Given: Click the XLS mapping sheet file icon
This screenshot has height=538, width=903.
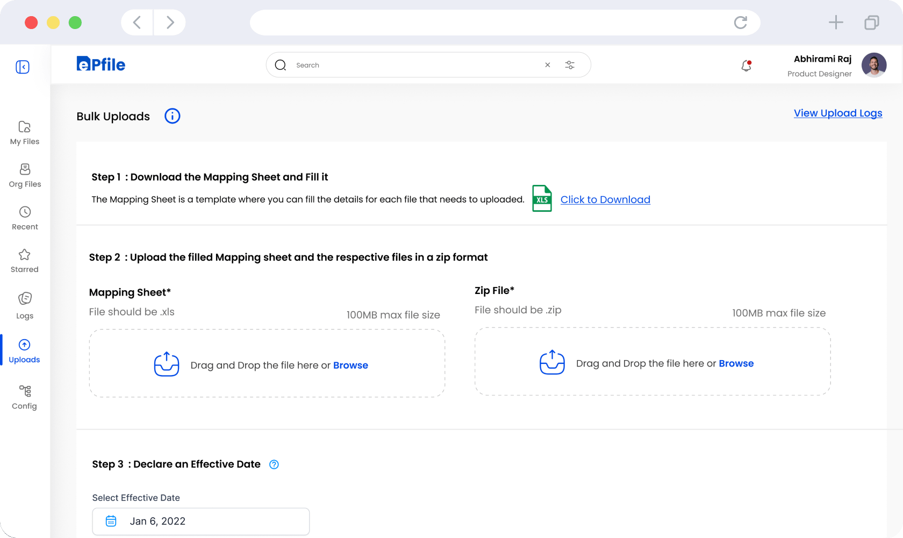Looking at the screenshot, I should click(x=542, y=199).
